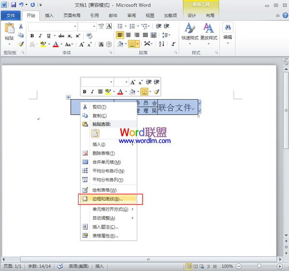Switch to the Table Tools Design tab

coord(192,15)
